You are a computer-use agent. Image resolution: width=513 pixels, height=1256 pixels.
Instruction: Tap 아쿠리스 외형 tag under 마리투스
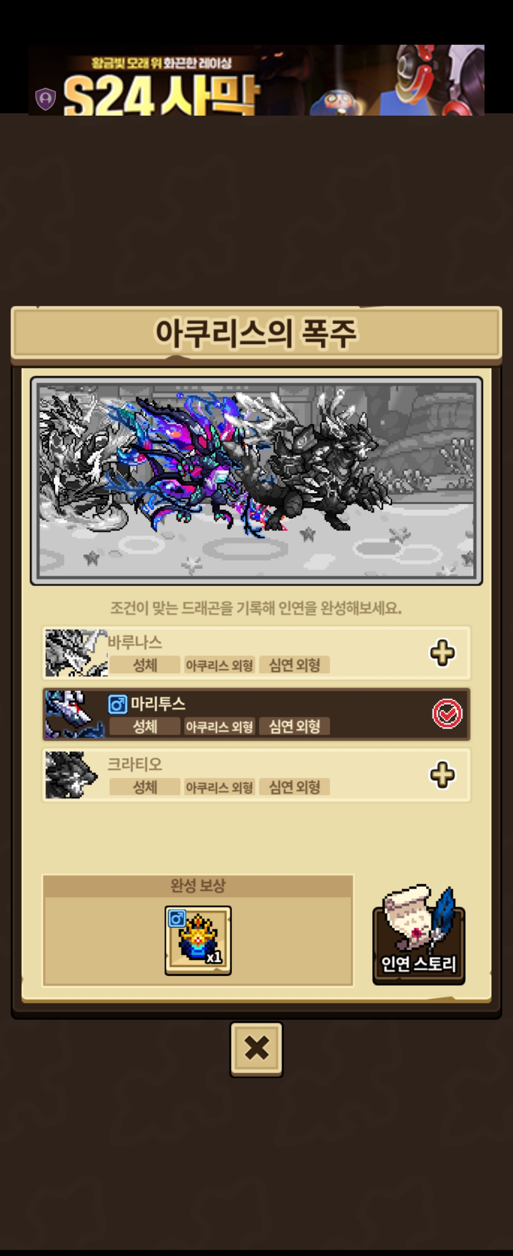coord(219,726)
